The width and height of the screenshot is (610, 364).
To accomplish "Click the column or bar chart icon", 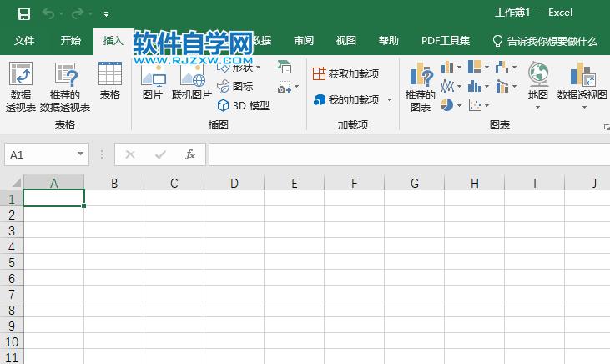I will 447,68.
